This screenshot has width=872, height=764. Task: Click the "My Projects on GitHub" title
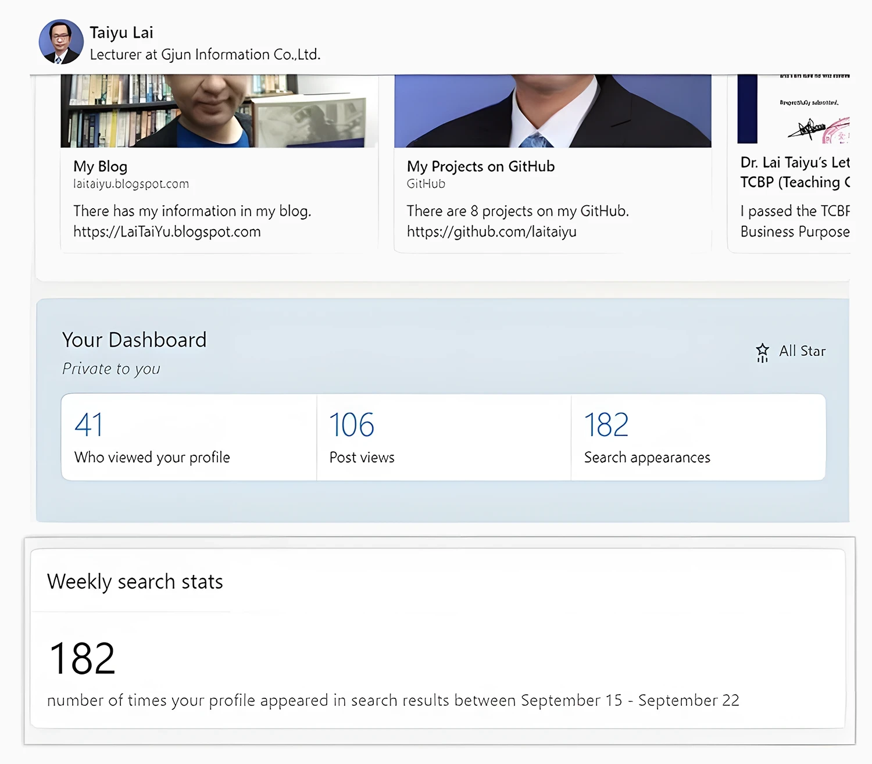[x=480, y=166]
